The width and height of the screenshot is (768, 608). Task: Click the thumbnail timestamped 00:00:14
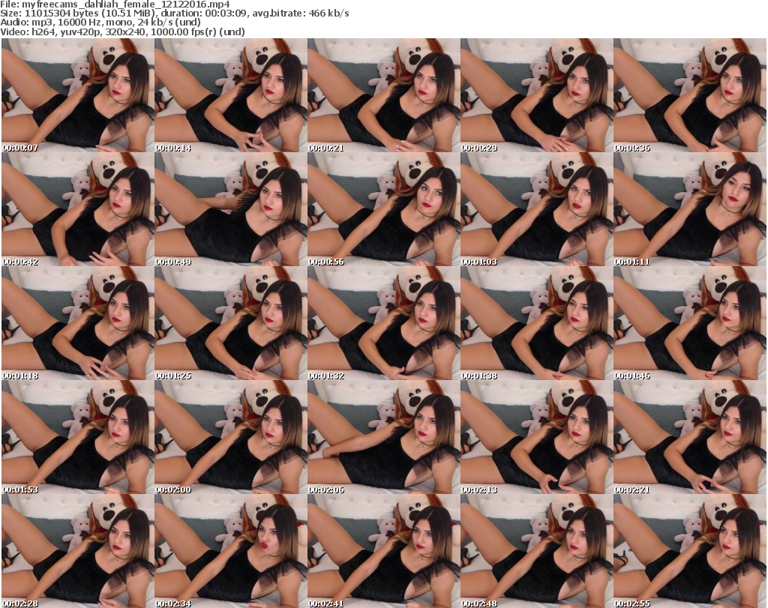[231, 95]
